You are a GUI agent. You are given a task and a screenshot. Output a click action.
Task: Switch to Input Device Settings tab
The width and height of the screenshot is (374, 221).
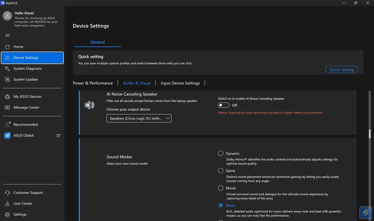[x=180, y=83]
